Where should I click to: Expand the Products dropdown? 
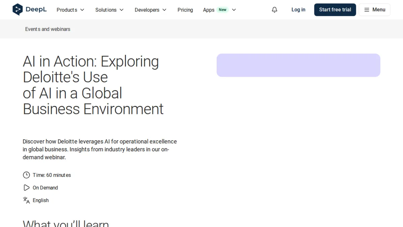point(71,10)
